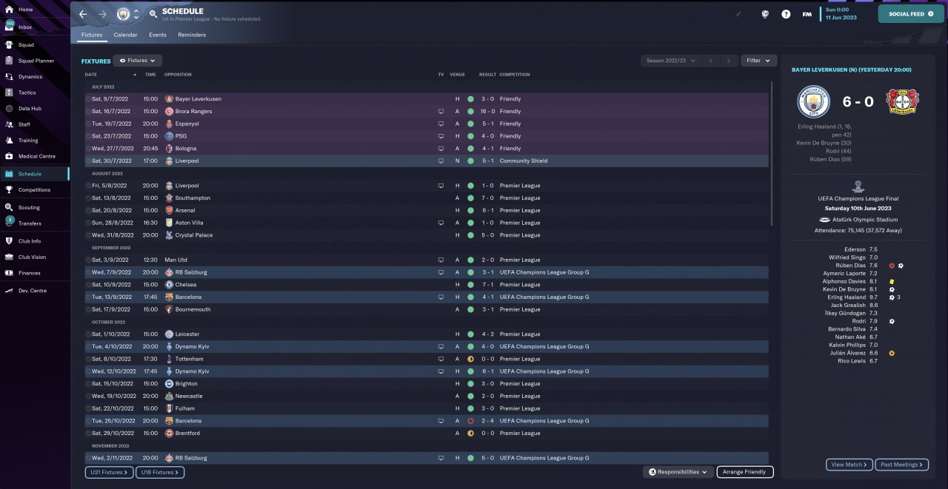The height and width of the screenshot is (489, 948).
Task: Open the Dynamics section
Action: click(x=30, y=77)
